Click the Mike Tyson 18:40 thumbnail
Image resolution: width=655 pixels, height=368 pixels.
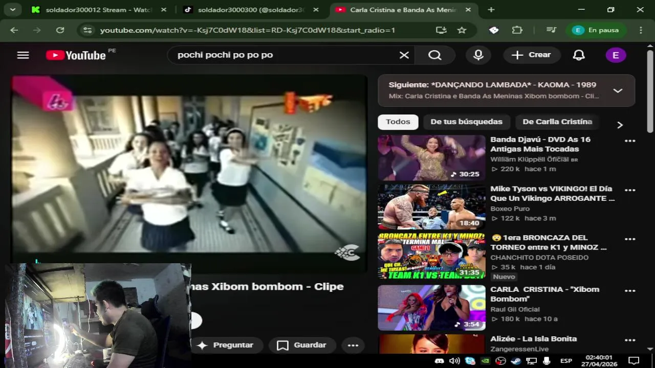431,207
